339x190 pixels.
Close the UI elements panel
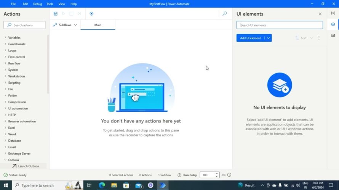click(x=320, y=14)
